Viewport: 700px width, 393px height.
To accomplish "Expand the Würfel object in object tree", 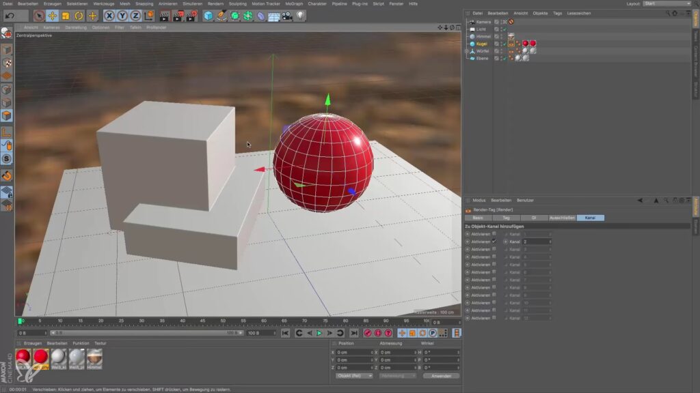I will [466, 51].
